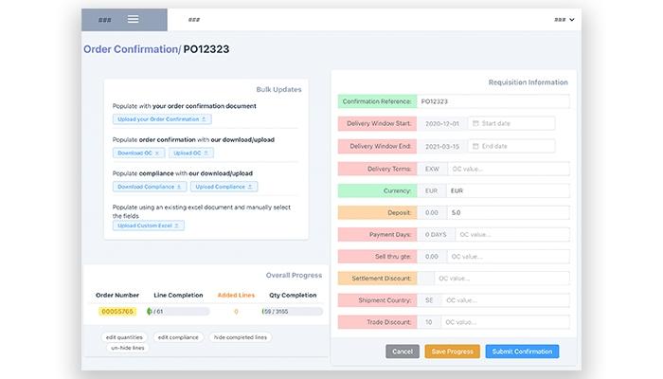Image resolution: width=663 pixels, height=379 pixels.
Task: Click the Requisition Information heading
Action: point(529,82)
